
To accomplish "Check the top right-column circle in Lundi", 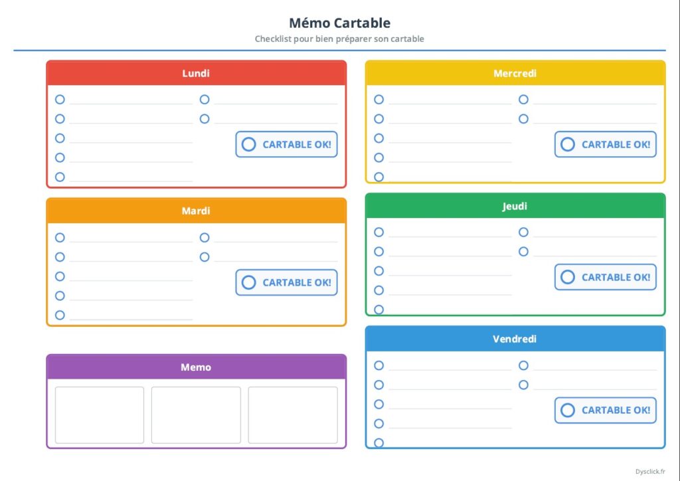I will point(205,100).
